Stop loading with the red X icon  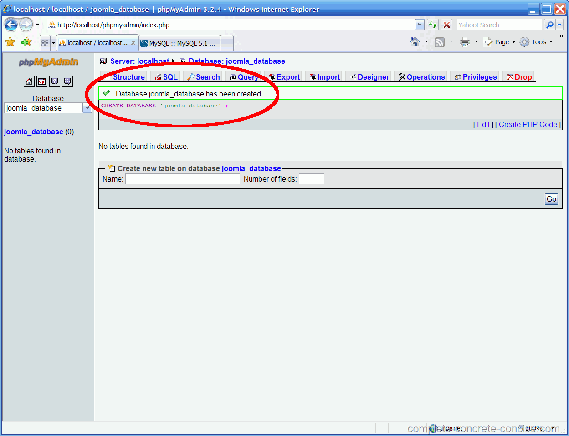[x=447, y=25]
